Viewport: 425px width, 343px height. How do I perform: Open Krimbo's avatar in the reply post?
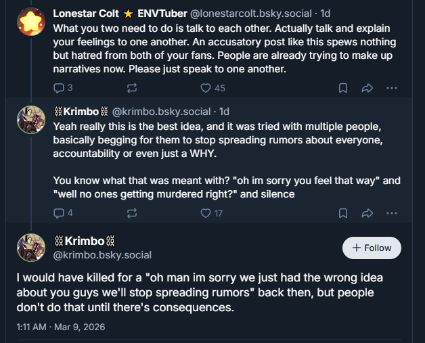pos(30,121)
